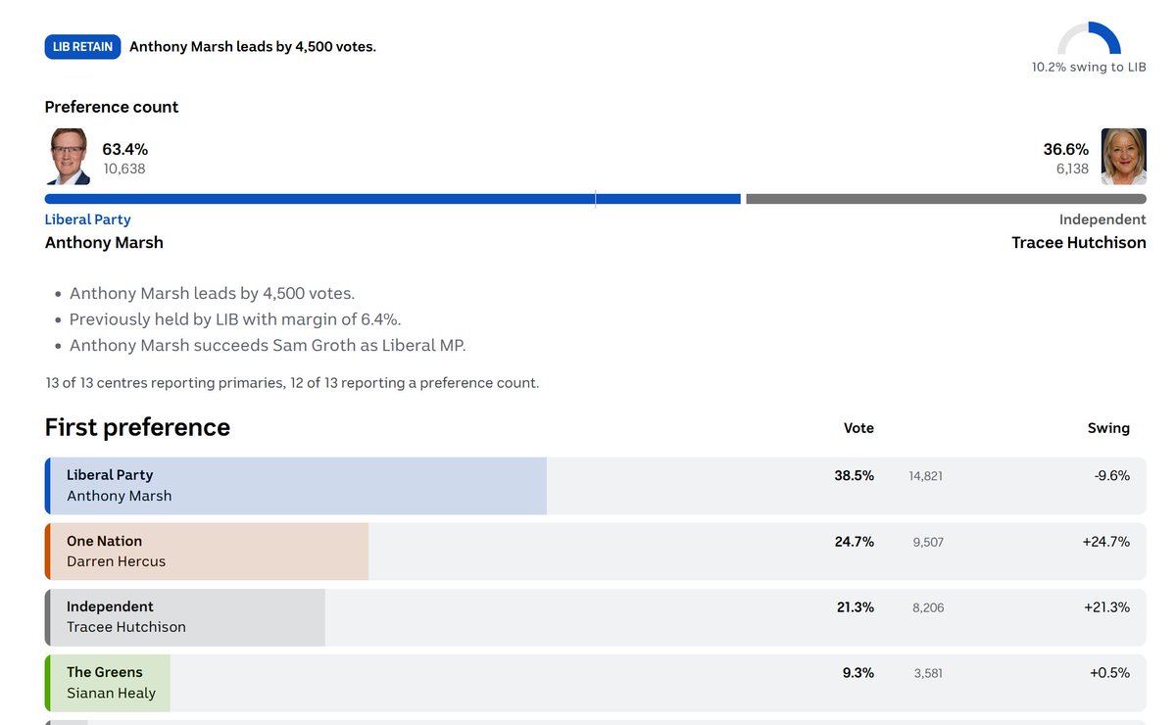Click the Anthony Marsh name under Preference count
The height and width of the screenshot is (725, 1176).
click(x=104, y=242)
